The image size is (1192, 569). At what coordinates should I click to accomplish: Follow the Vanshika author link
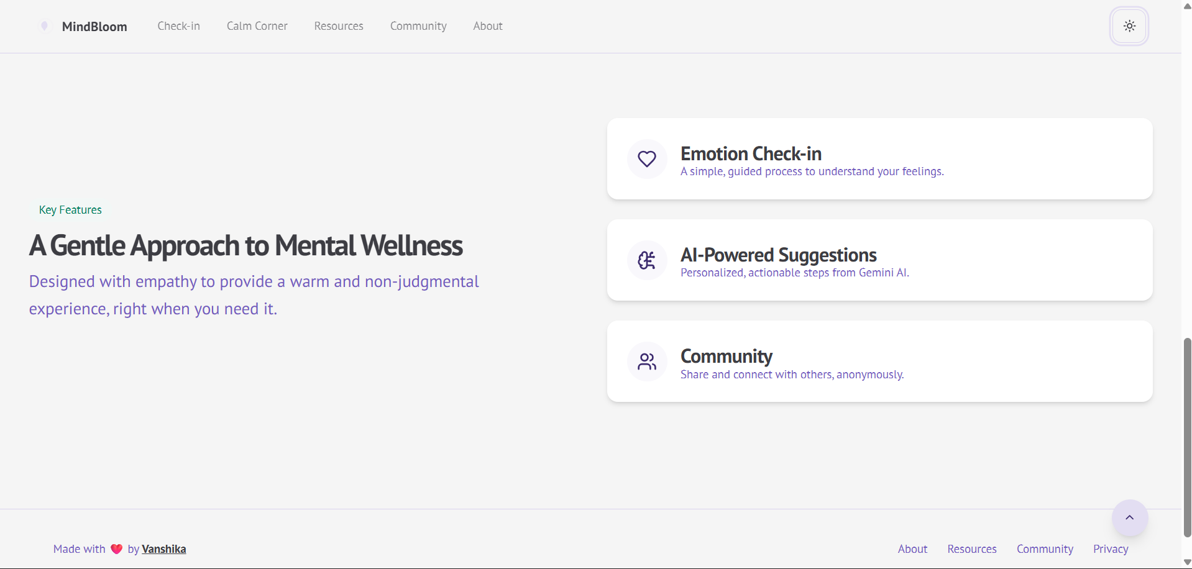point(164,549)
